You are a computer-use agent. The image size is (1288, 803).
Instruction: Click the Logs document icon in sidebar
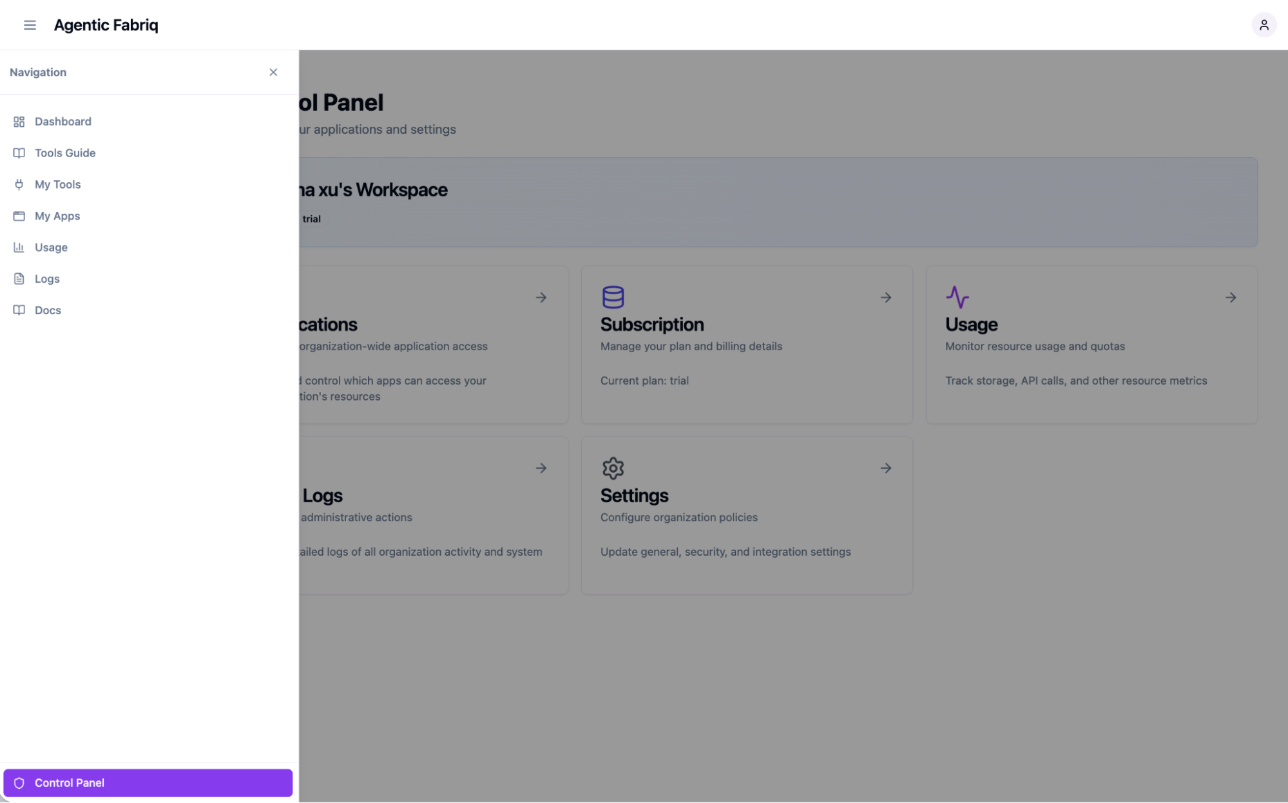click(x=19, y=279)
